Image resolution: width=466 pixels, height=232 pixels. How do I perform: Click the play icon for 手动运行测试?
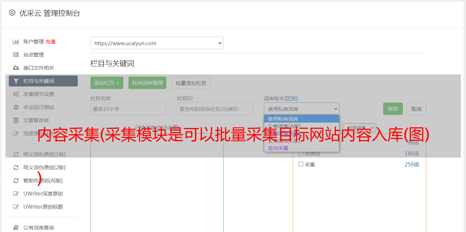[x=16, y=107]
